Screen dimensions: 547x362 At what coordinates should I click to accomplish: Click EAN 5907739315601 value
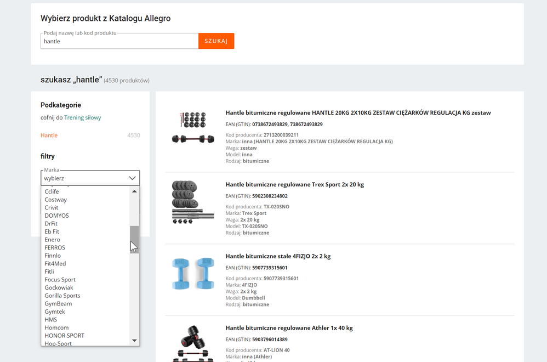click(x=270, y=268)
